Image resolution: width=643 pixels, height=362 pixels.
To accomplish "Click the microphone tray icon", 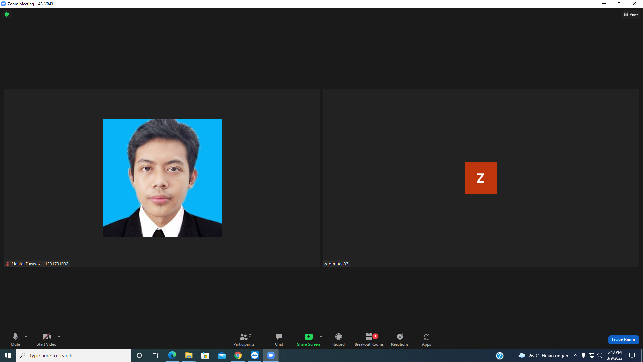I will pos(583,355).
